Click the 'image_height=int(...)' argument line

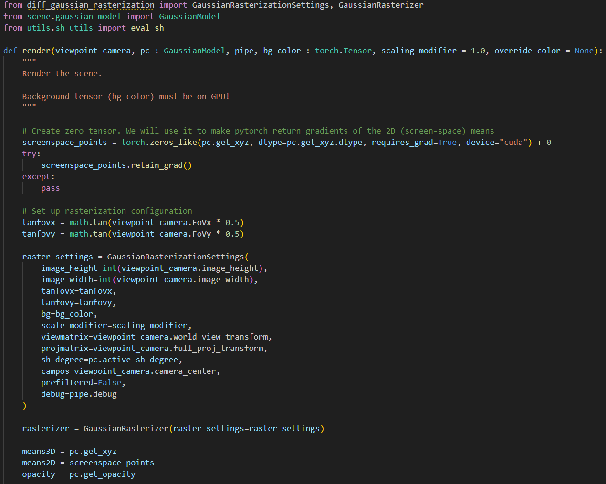tap(154, 268)
